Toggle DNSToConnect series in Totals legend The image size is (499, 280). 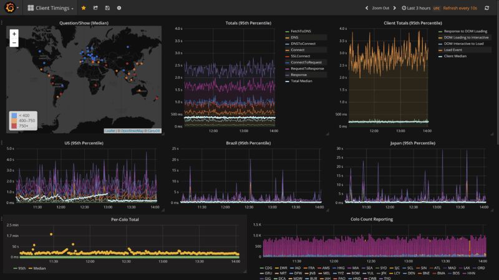pos(303,44)
